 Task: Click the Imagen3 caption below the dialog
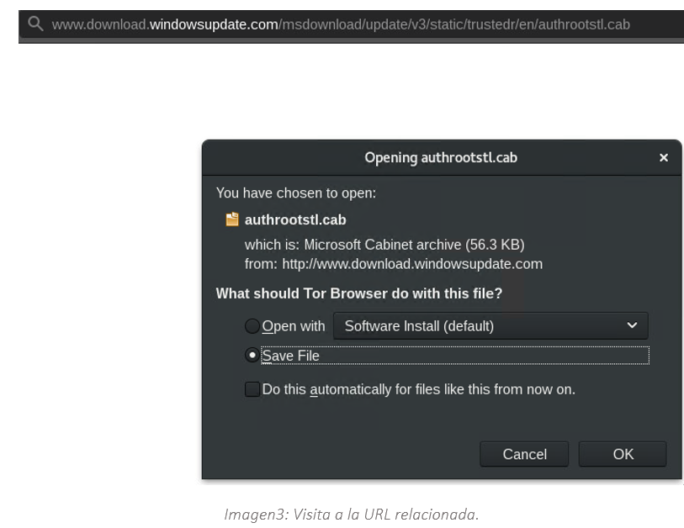pos(351,515)
